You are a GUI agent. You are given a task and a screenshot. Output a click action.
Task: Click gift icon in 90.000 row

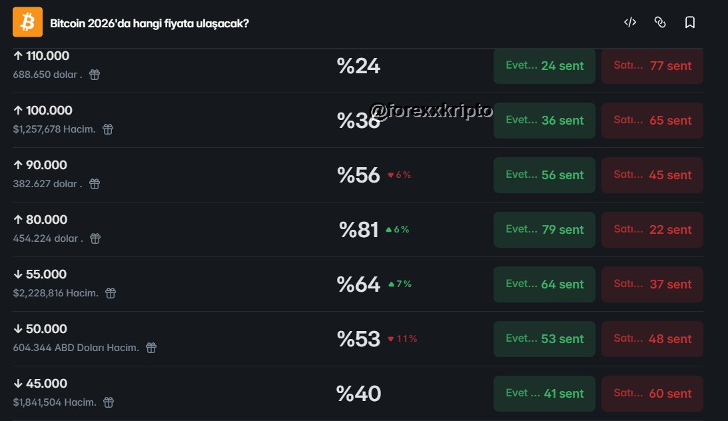pyautogui.click(x=95, y=184)
